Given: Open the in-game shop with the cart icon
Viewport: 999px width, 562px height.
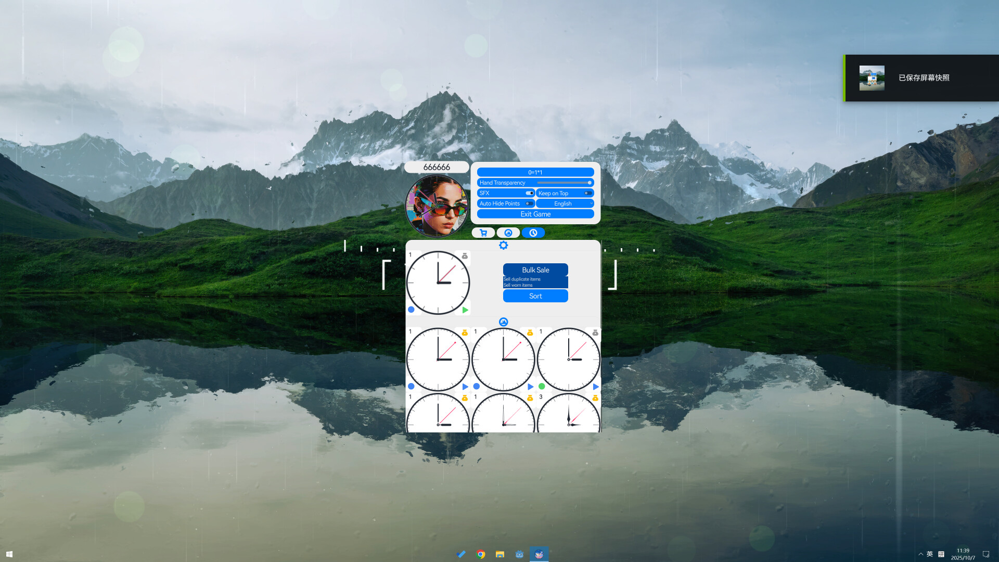Looking at the screenshot, I should pos(483,233).
